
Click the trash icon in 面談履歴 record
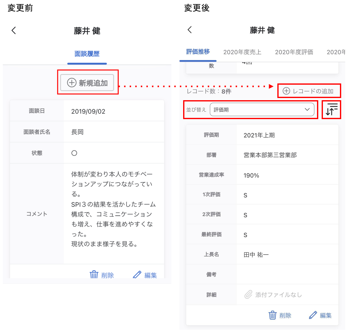coord(94,275)
